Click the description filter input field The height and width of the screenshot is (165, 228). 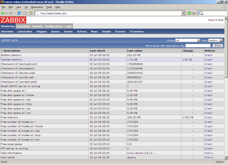click(x=198, y=46)
